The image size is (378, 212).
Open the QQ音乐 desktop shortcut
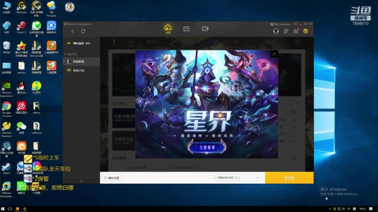point(36,88)
